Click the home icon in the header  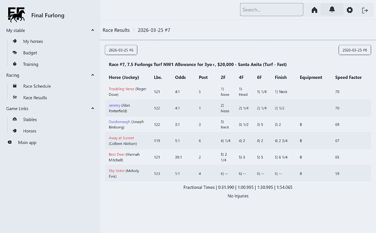(x=314, y=10)
